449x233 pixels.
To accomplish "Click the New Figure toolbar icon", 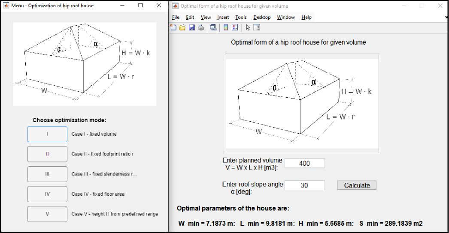I will click(x=173, y=27).
